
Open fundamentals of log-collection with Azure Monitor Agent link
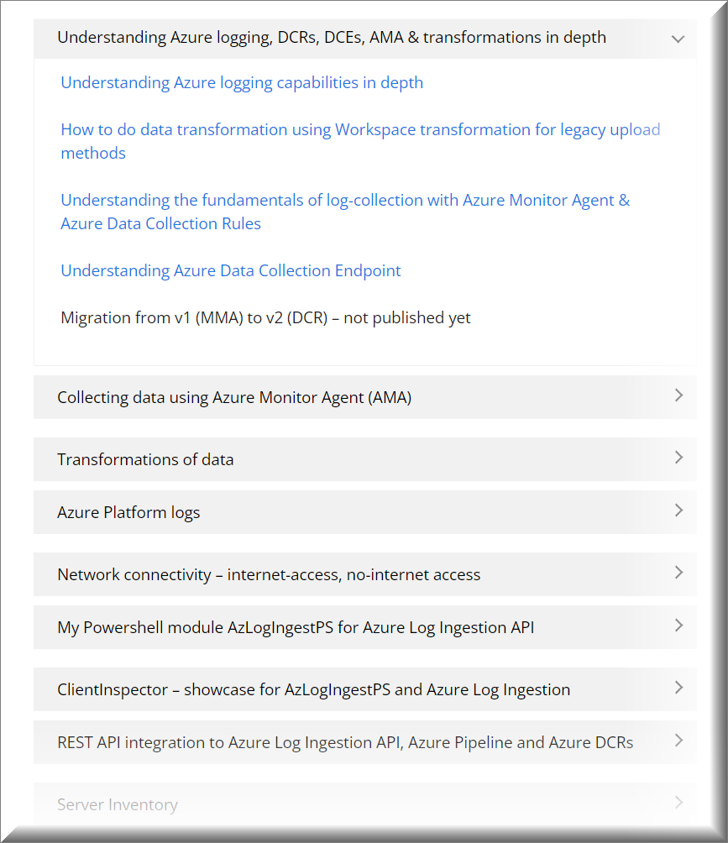click(x=345, y=212)
